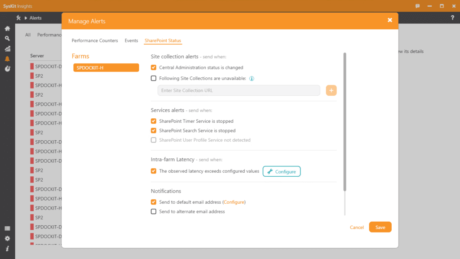The image size is (460, 259).
Task: Save the alert settings
Action: 380,227
